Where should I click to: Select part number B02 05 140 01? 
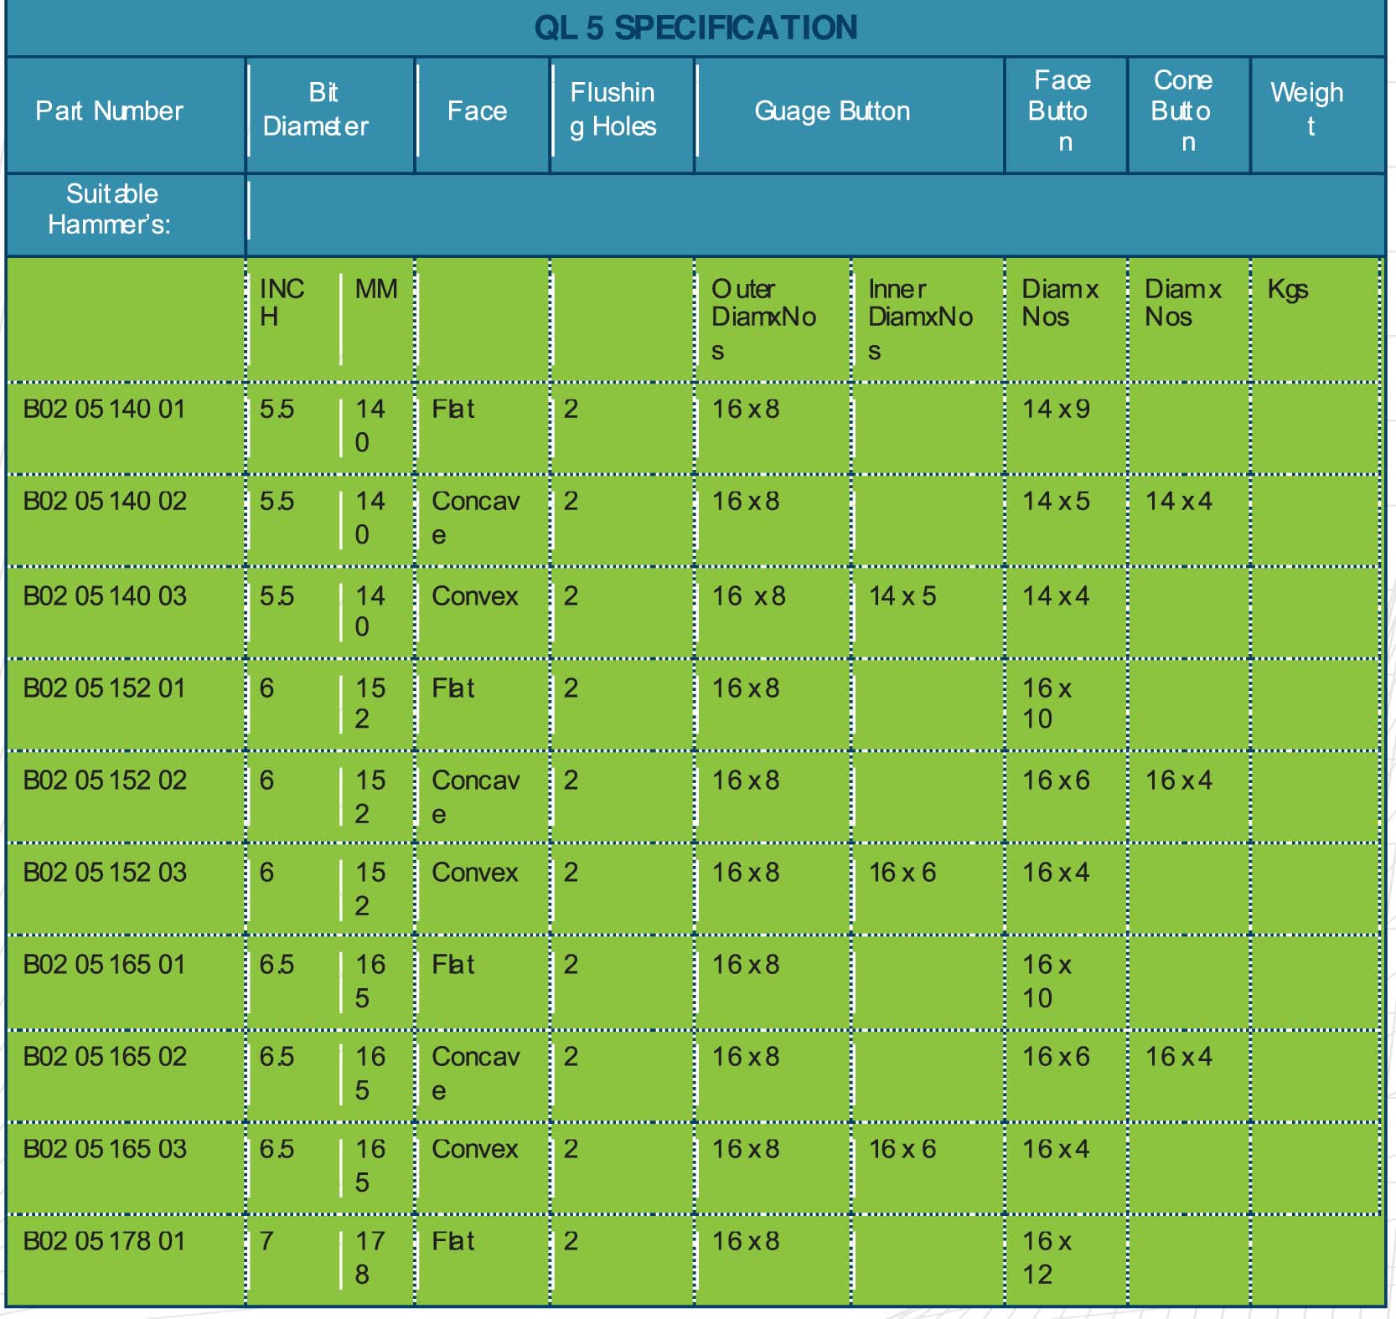[x=104, y=409]
